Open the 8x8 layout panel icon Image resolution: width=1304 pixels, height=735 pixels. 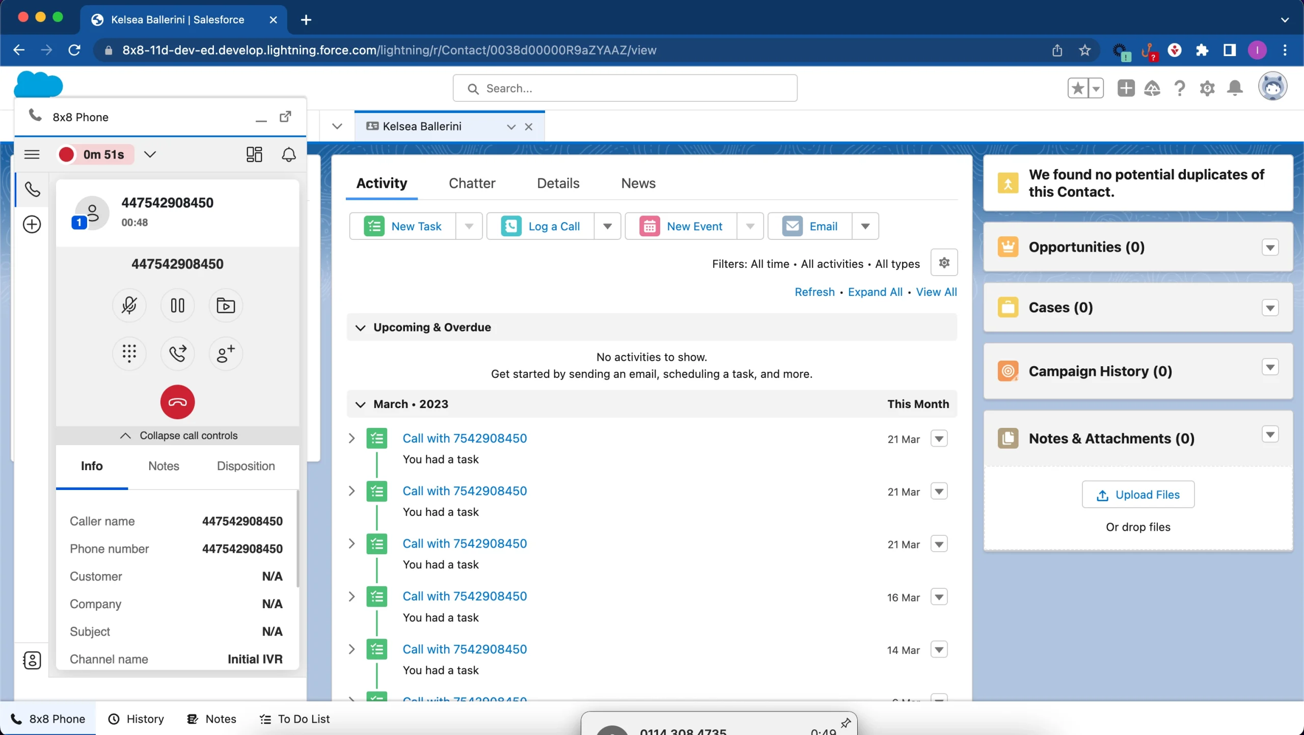(x=254, y=154)
